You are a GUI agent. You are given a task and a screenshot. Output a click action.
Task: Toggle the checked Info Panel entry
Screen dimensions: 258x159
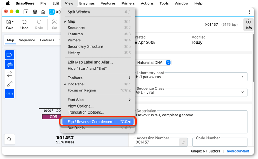click(x=98, y=84)
